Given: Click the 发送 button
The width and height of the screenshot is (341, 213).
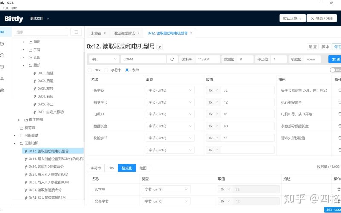Looking at the screenshot, I should coord(335,59).
